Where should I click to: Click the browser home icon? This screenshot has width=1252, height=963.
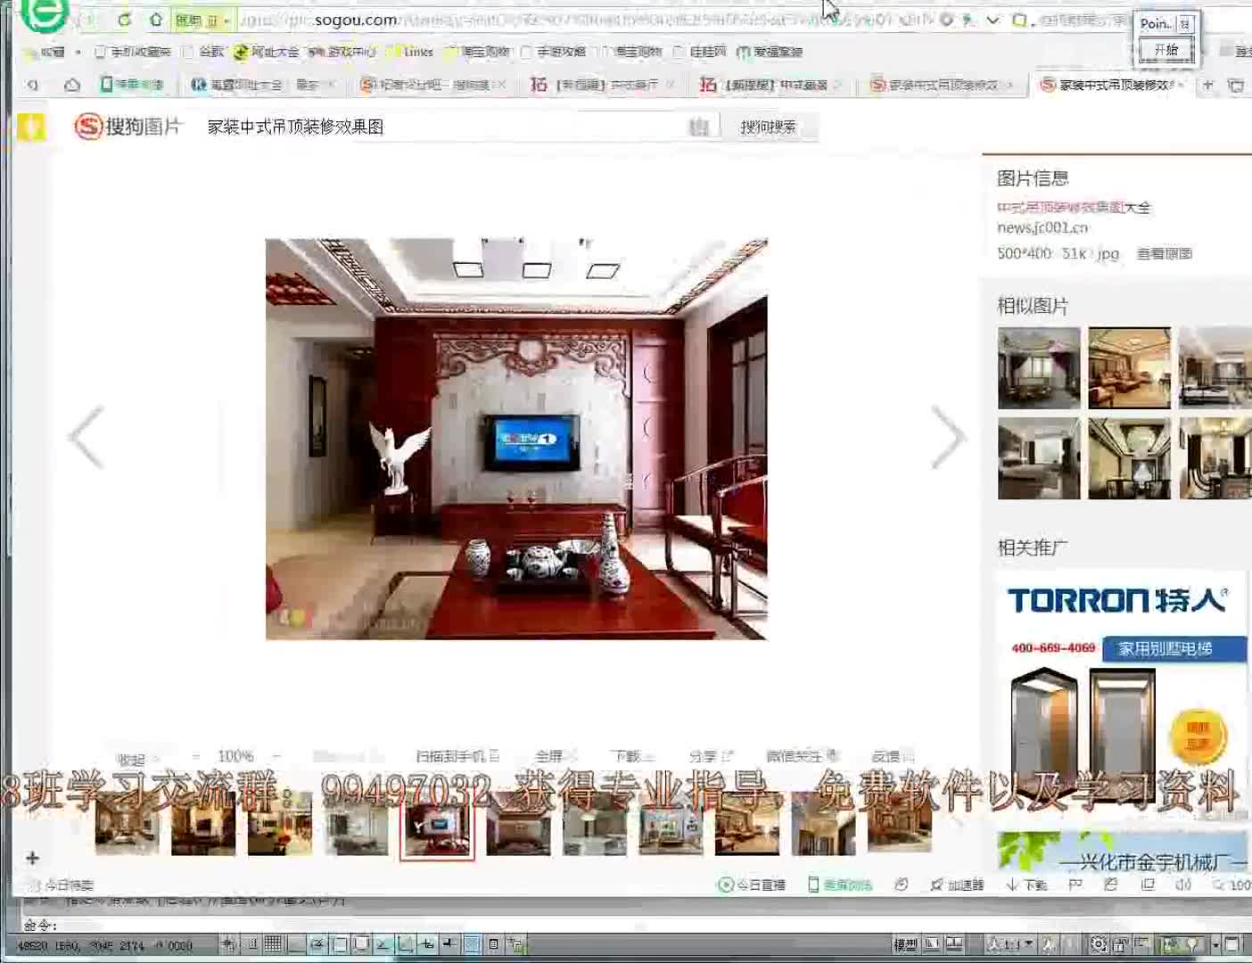pos(156,20)
